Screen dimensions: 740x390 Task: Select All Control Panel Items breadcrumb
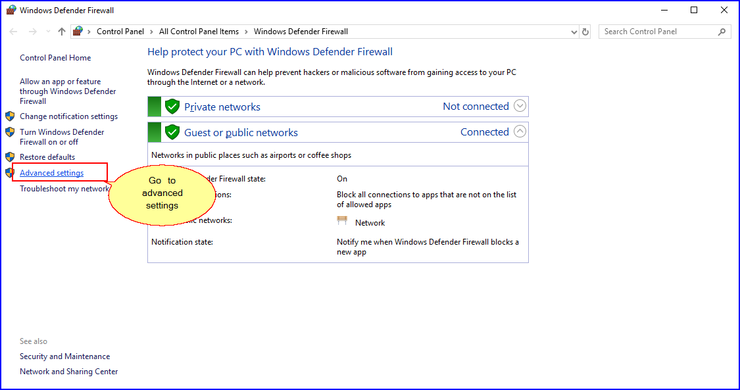point(199,32)
